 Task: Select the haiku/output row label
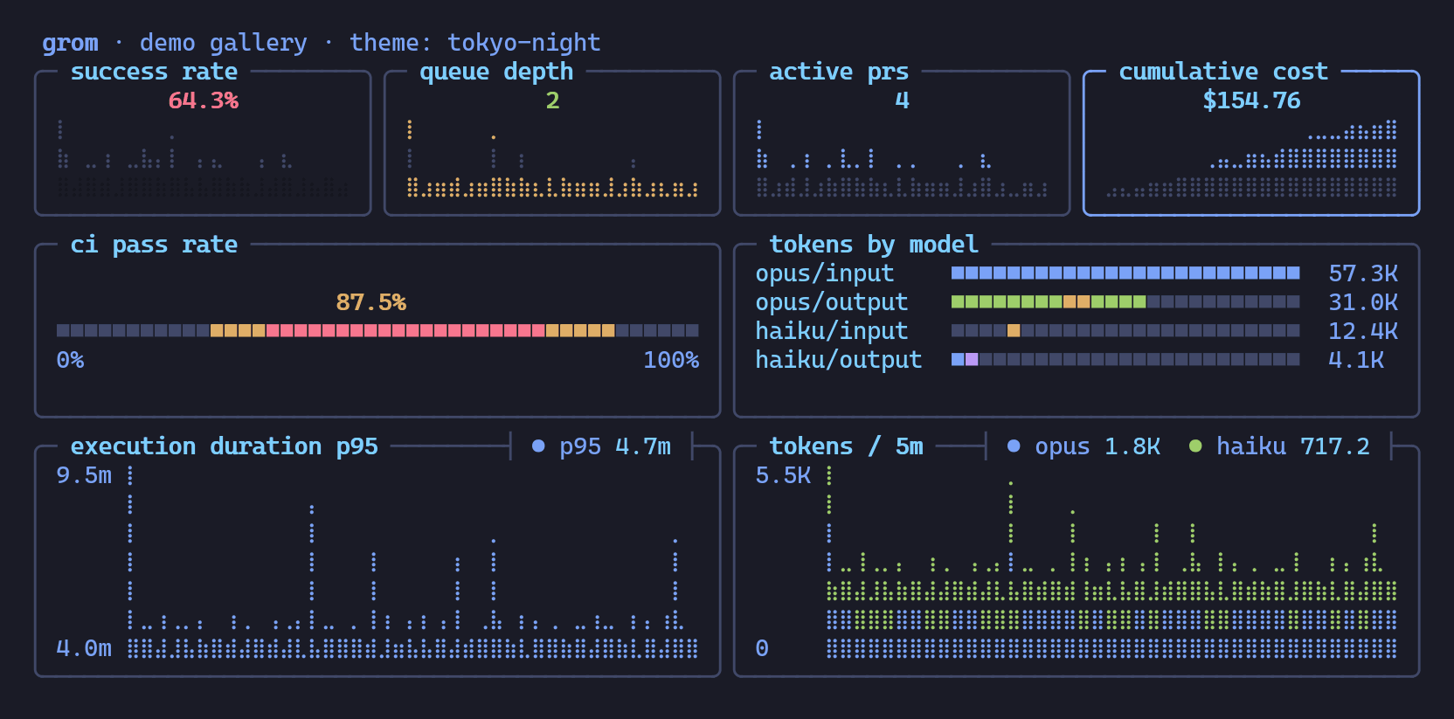(839, 360)
